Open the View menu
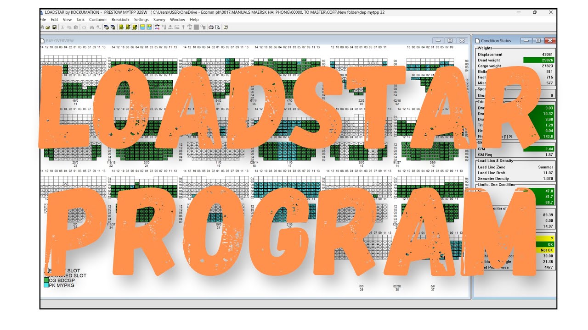Image resolution: width=588 pixels, height=330 pixels. click(x=67, y=20)
